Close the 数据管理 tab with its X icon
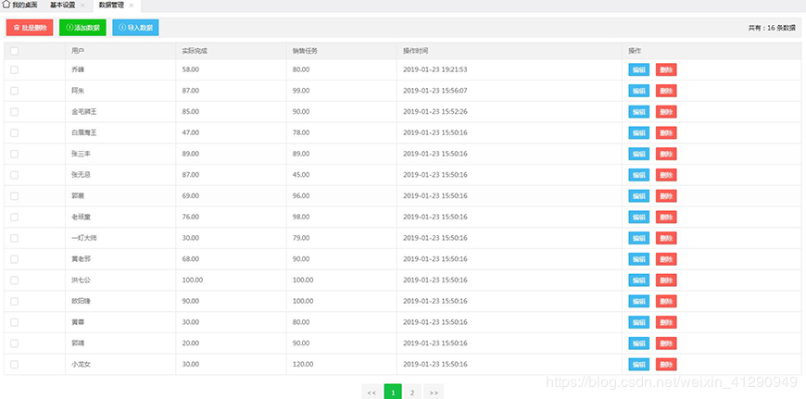 pyautogui.click(x=132, y=6)
